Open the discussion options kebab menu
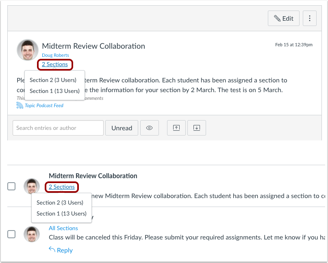 click(x=310, y=18)
